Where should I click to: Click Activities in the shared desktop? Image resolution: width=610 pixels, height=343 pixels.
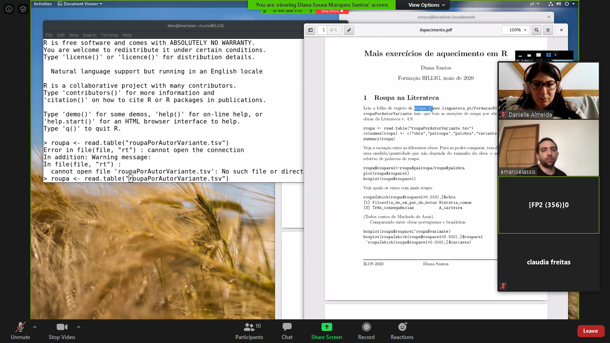[43, 4]
